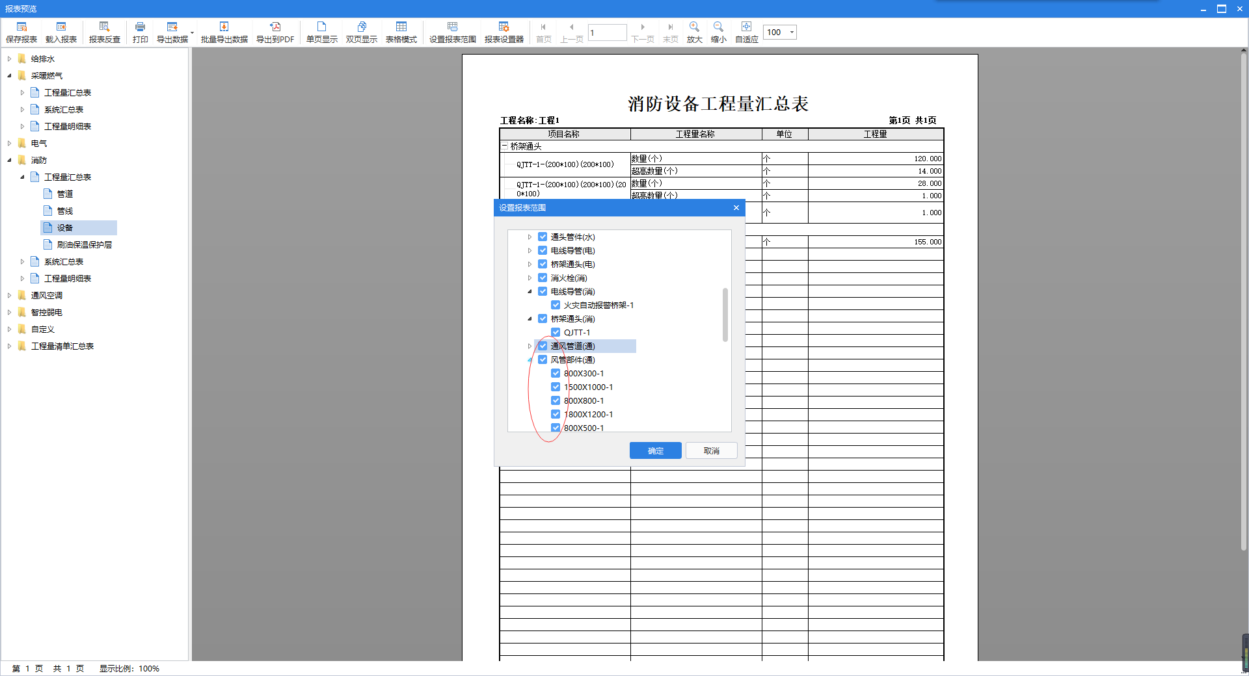Click the 项目名称 column header
The width and height of the screenshot is (1249, 676).
coord(564,134)
